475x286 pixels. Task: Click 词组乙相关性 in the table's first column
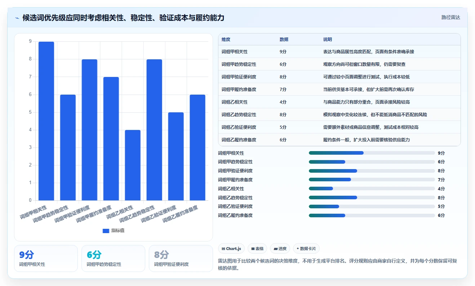(235, 102)
